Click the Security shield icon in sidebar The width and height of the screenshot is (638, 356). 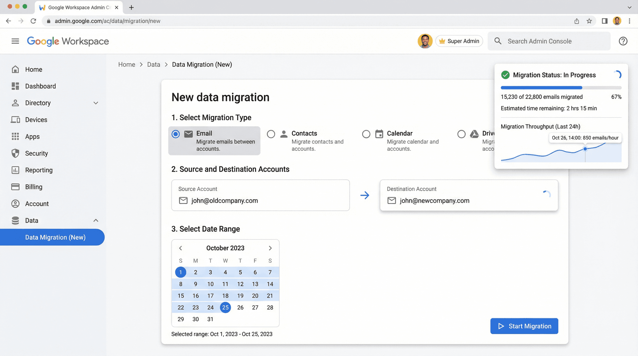[x=15, y=153]
